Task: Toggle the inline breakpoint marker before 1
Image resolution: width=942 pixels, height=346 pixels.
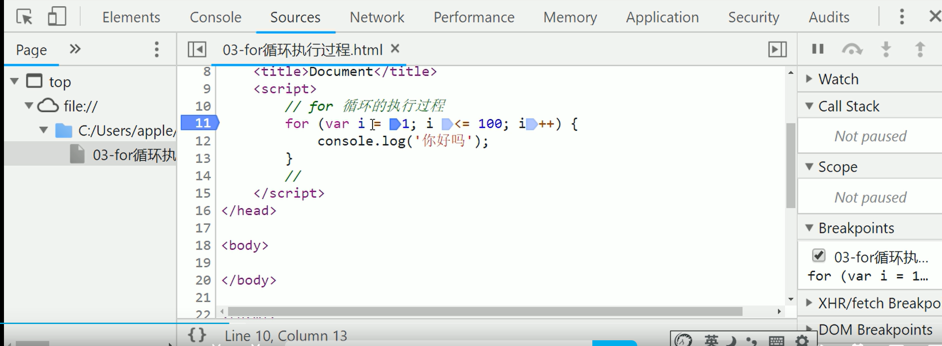Action: [x=395, y=124]
